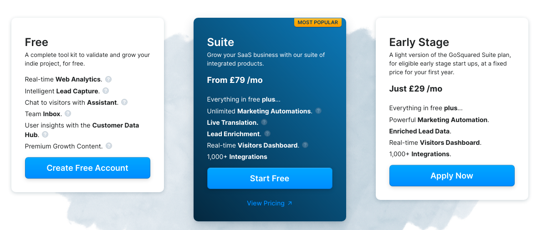Click Team Inbox feature text
Screen dimensions: 542x230
43,114
